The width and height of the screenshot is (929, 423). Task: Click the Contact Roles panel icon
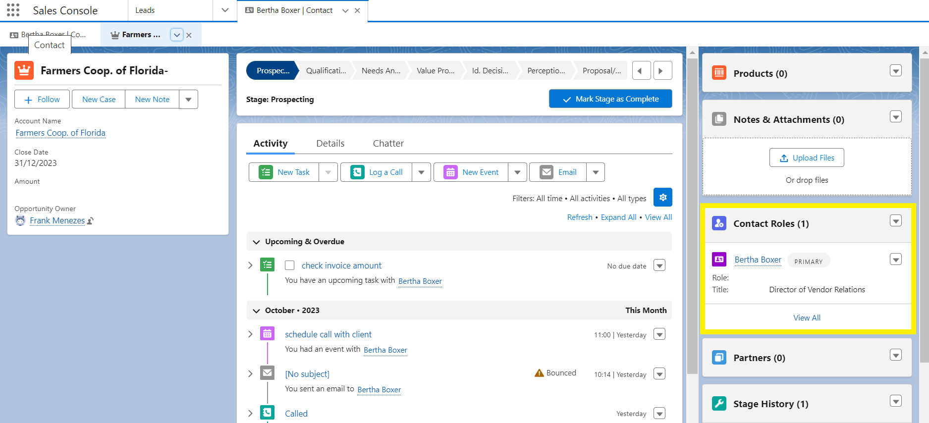point(719,223)
